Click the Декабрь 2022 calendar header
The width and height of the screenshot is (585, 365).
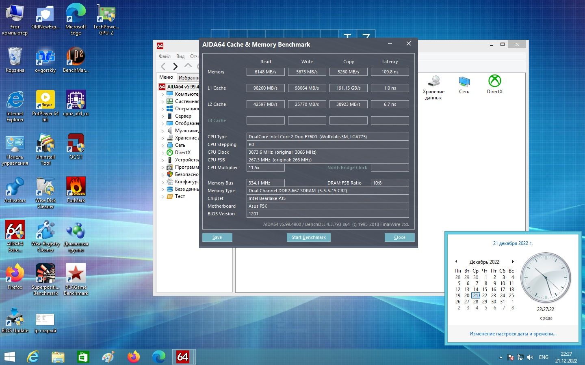coord(484,262)
